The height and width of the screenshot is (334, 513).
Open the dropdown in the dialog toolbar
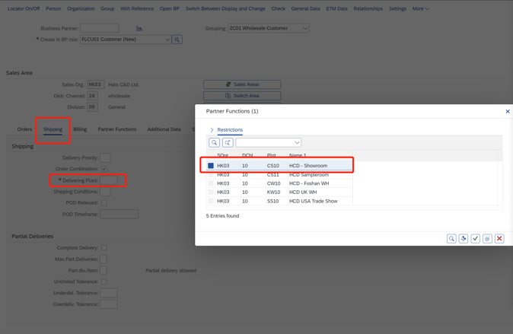coord(297,142)
